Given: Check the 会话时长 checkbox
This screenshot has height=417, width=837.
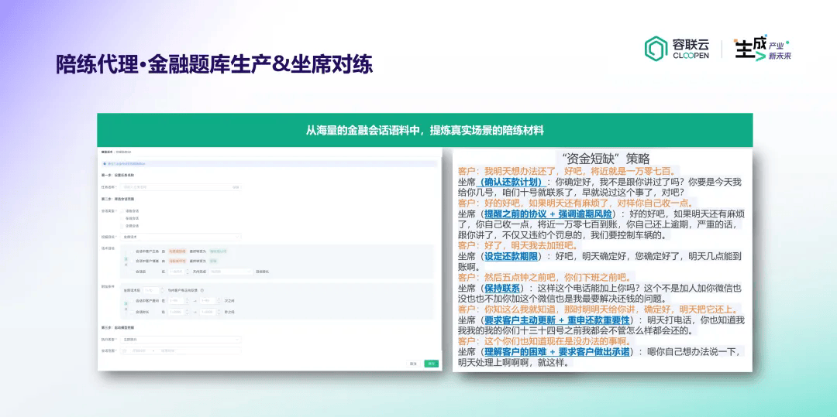Looking at the screenshot, I should pyautogui.click(x=130, y=312).
